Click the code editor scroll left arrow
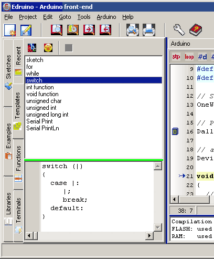The height and width of the screenshot is (259, 214). [174, 199]
